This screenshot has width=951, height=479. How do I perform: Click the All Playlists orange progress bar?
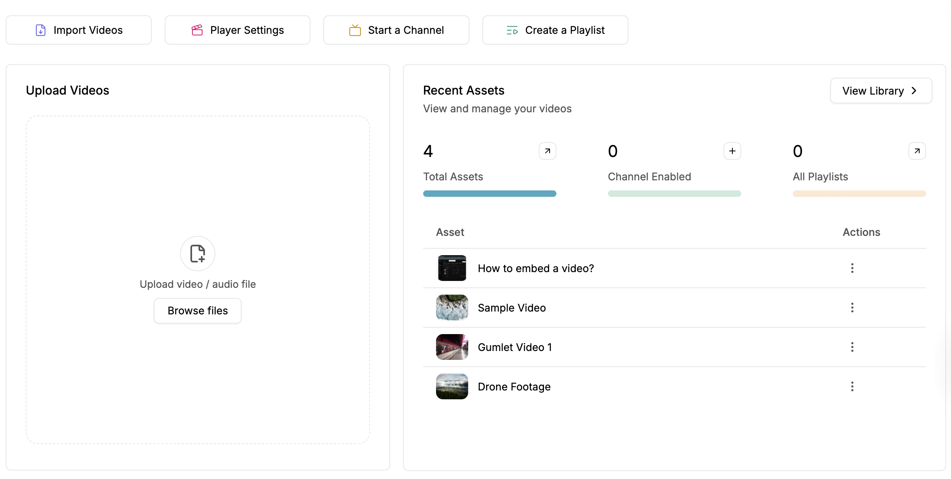pyautogui.click(x=859, y=194)
